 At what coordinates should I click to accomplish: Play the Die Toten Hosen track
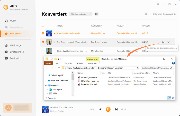tap(55, 42)
